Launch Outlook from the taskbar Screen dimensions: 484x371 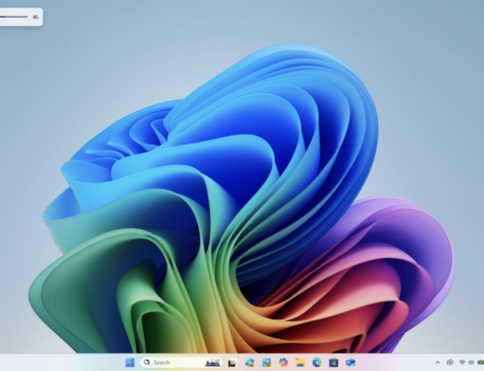350,363
